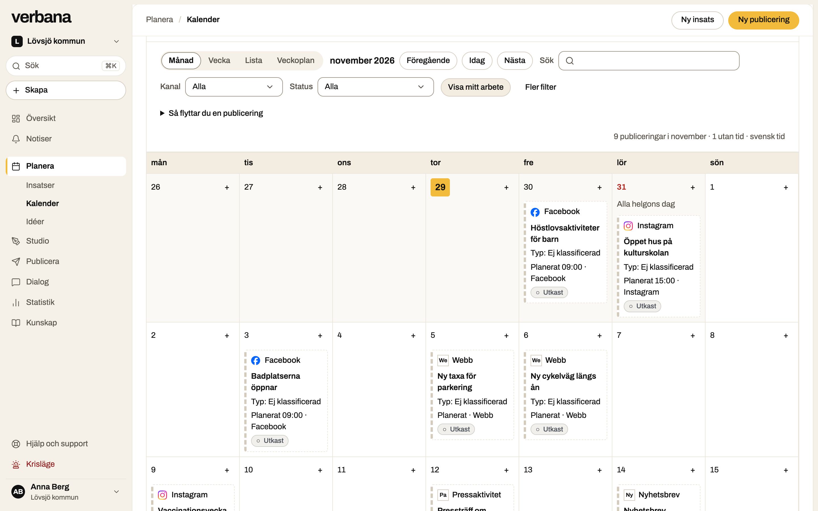Click Planera breadcrumb link
818x511 pixels.
(x=159, y=20)
